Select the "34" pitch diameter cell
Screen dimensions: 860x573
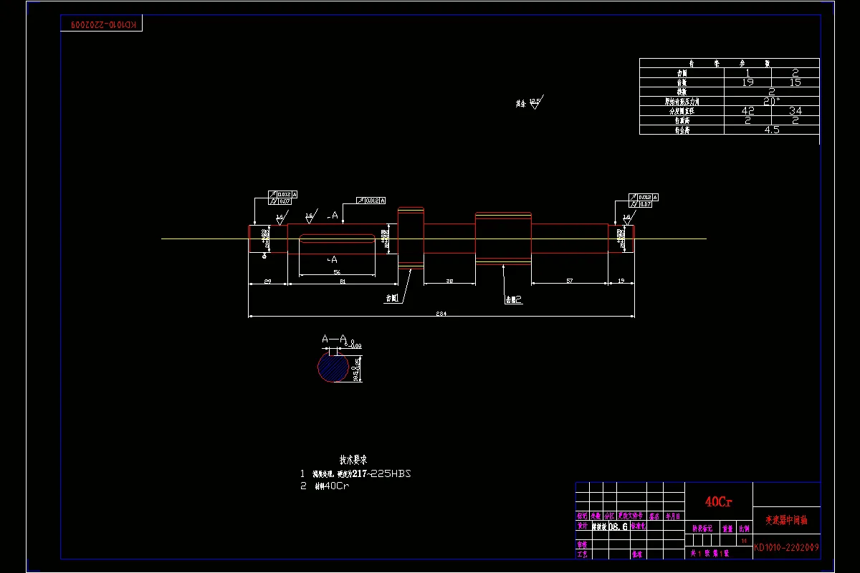[795, 110]
